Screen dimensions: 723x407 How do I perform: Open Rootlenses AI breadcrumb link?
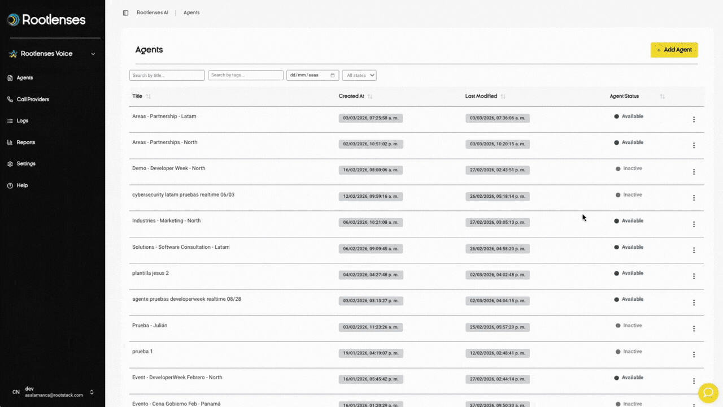coord(153,12)
